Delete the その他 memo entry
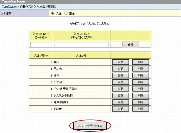Image resolution: width=181 pixels, height=133 pixels. (x=141, y=109)
